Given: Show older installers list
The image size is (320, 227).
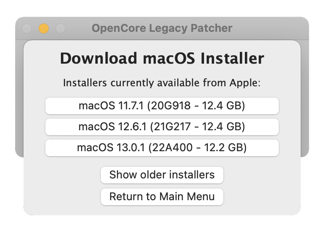Looking at the screenshot, I should point(162,175).
